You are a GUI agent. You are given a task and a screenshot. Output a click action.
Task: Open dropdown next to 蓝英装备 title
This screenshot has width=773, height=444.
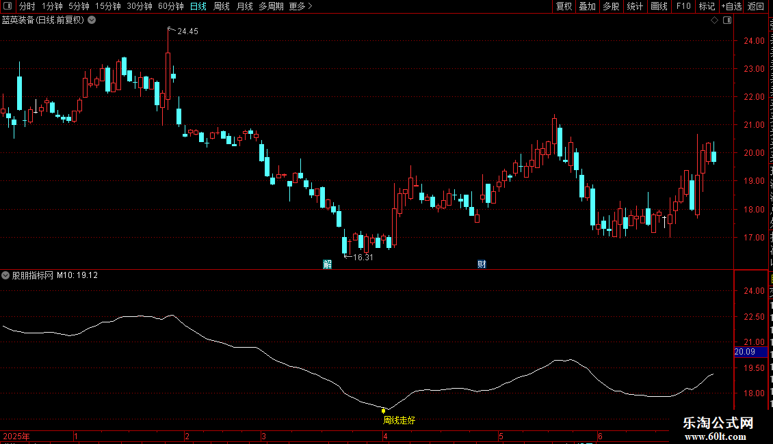[x=92, y=20]
